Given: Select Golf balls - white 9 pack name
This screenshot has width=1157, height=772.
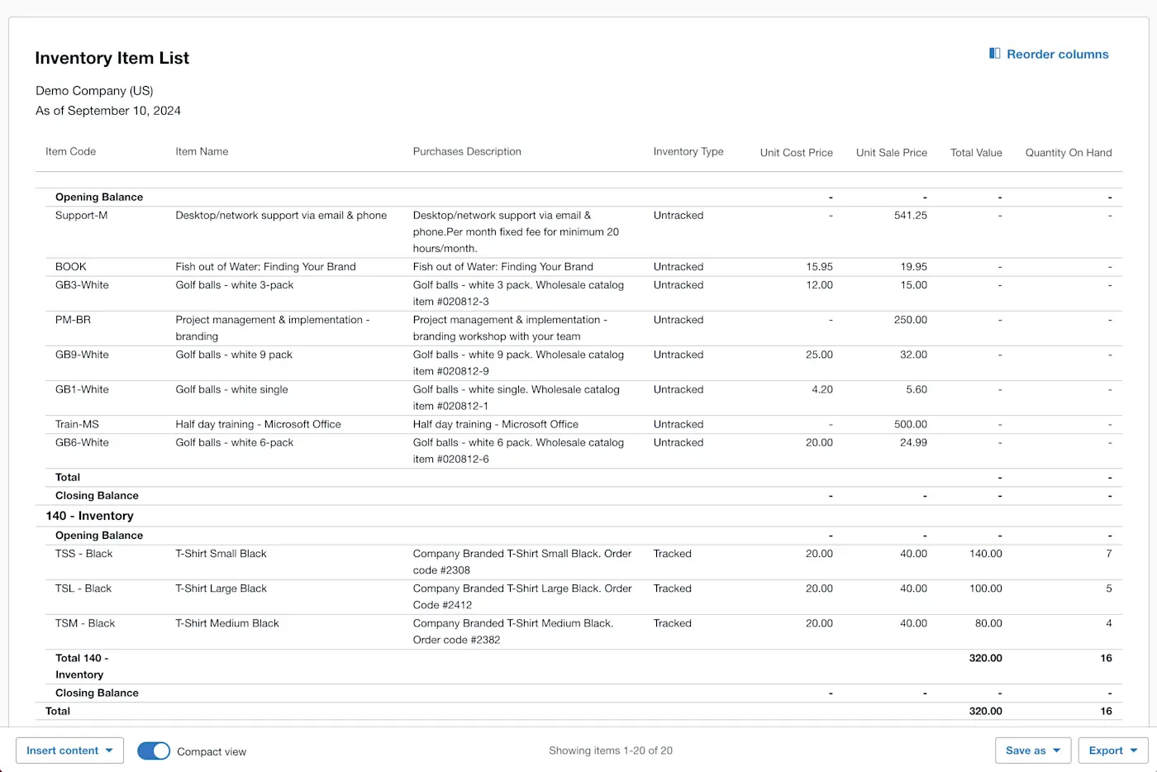Looking at the screenshot, I should pyautogui.click(x=234, y=354).
